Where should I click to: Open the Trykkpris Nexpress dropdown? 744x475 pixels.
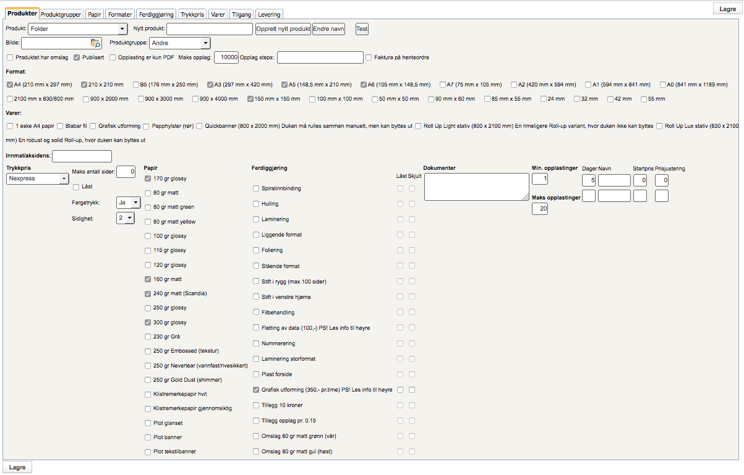[38, 179]
